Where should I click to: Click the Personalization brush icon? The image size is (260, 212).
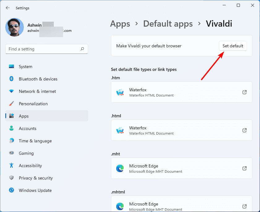tap(11, 104)
